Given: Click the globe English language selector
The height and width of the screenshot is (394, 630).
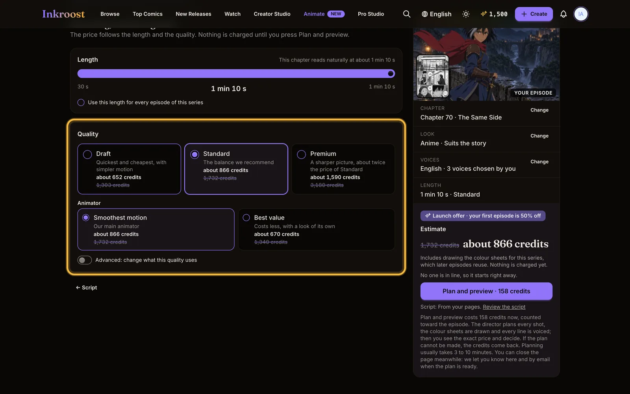Looking at the screenshot, I should [x=436, y=14].
